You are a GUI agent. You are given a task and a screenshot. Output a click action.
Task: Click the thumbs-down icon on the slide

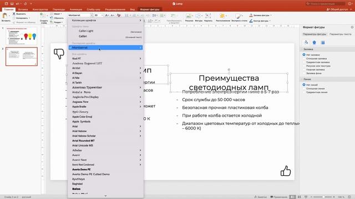(x=59, y=54)
